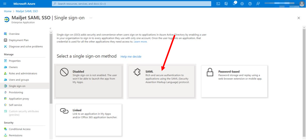Viewport: 306px width, 140px height.
Task: Click the Users and groups icon
Action: coord(5,80)
